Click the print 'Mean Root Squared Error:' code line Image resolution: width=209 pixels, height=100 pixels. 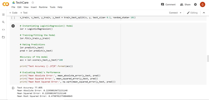68,82
